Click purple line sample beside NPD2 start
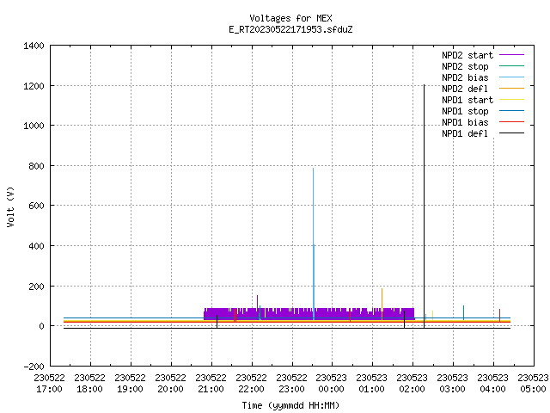The width and height of the screenshot is (550, 413). 511,55
